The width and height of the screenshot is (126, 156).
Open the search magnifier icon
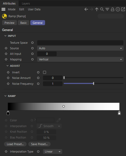click(x=102, y=9)
